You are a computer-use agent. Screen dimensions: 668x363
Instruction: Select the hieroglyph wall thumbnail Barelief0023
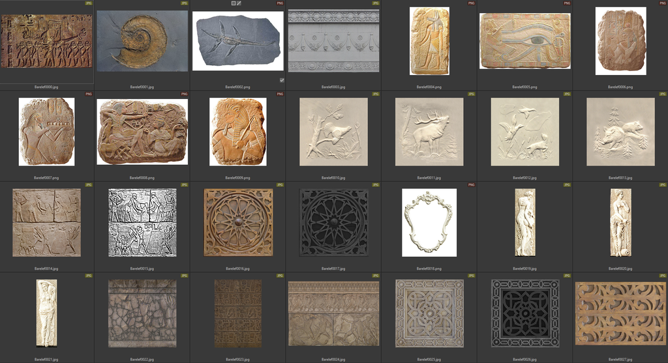click(x=238, y=313)
